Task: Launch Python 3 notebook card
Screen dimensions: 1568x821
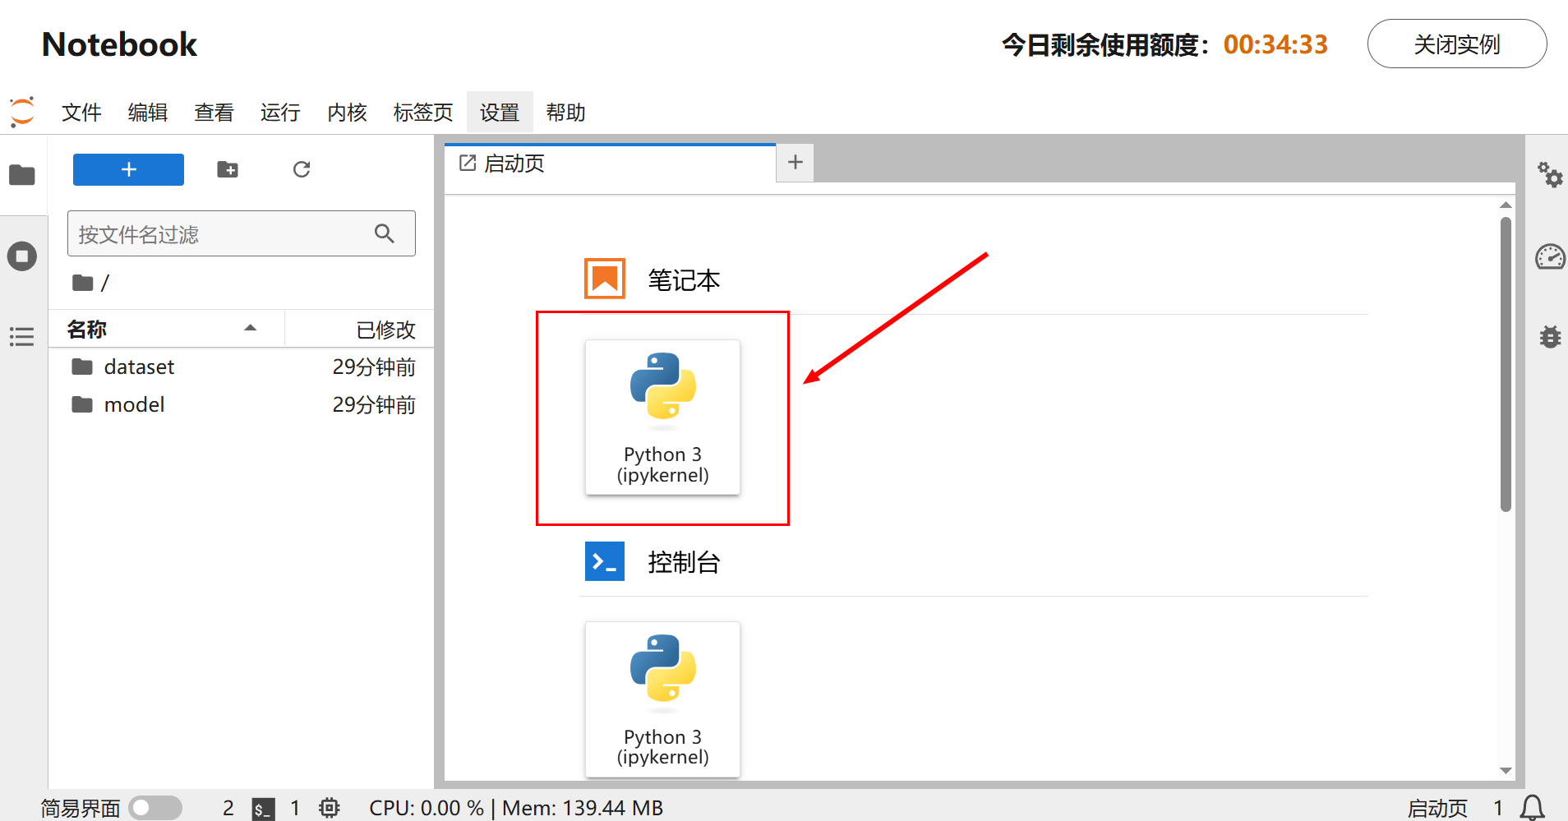Action: coord(662,417)
